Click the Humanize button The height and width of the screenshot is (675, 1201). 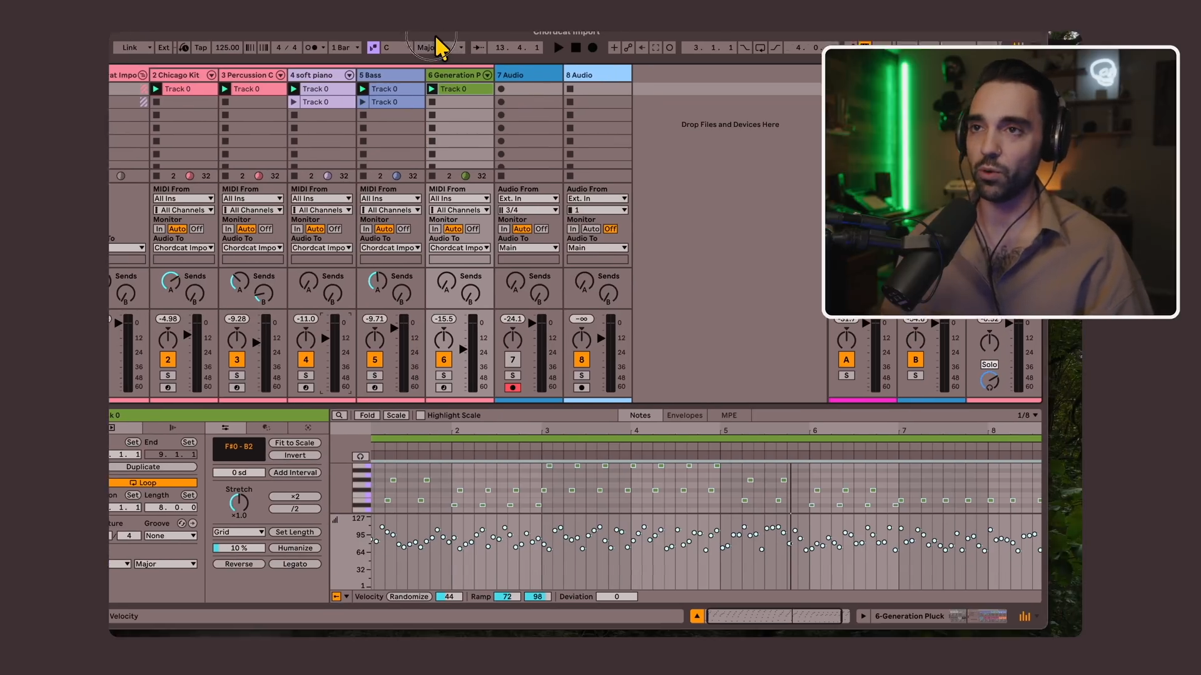coord(295,548)
